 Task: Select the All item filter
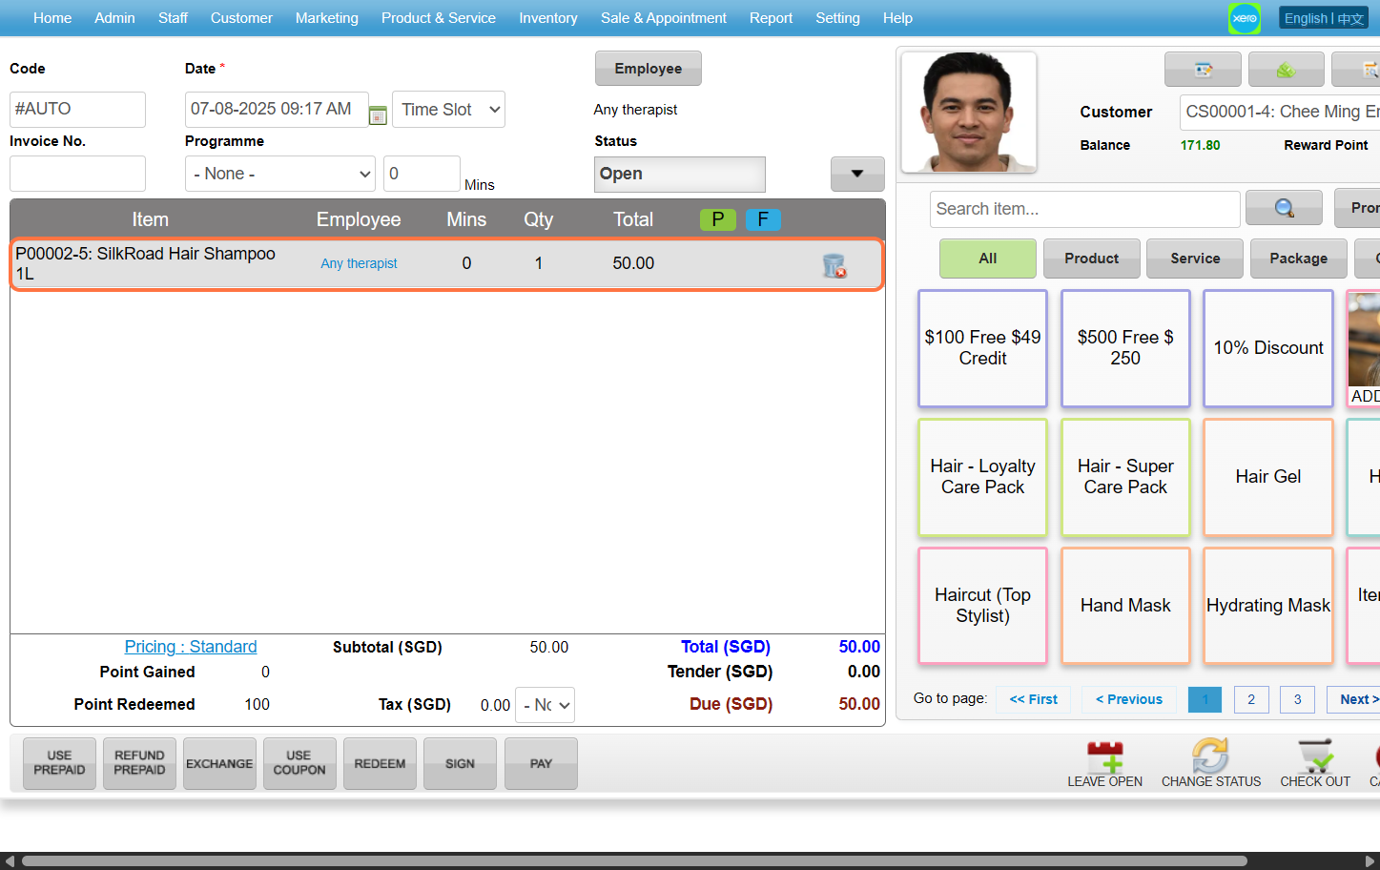pyautogui.click(x=987, y=259)
